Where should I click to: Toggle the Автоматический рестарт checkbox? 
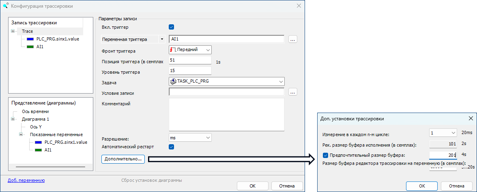[x=171, y=147]
